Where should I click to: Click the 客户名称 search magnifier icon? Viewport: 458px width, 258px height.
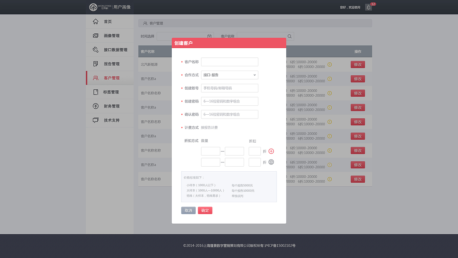pos(289,36)
